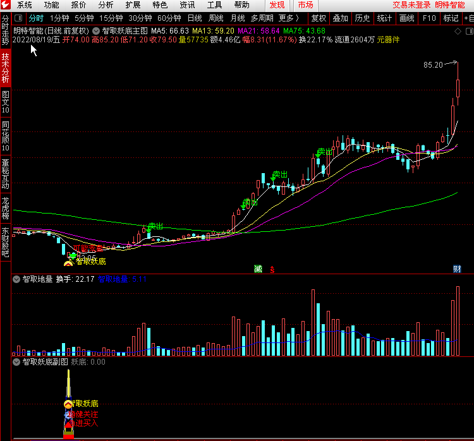The width and height of the screenshot is (474, 441).
Task: Click the 发现 button
Action: 277,5
